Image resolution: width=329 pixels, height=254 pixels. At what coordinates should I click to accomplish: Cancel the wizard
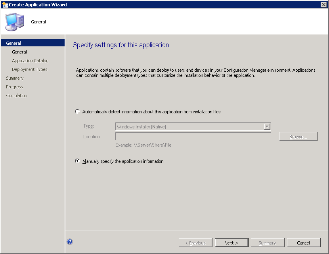tap(304, 243)
